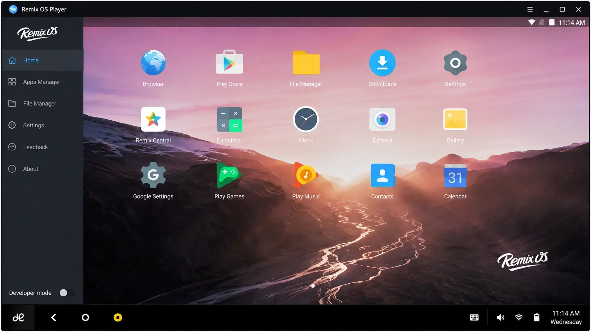Launch the Camera app
This screenshot has width=591, height=332.
click(x=382, y=119)
